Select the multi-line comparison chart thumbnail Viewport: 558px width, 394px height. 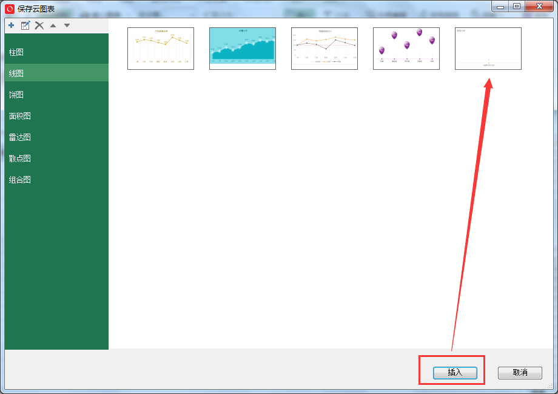pos(324,49)
